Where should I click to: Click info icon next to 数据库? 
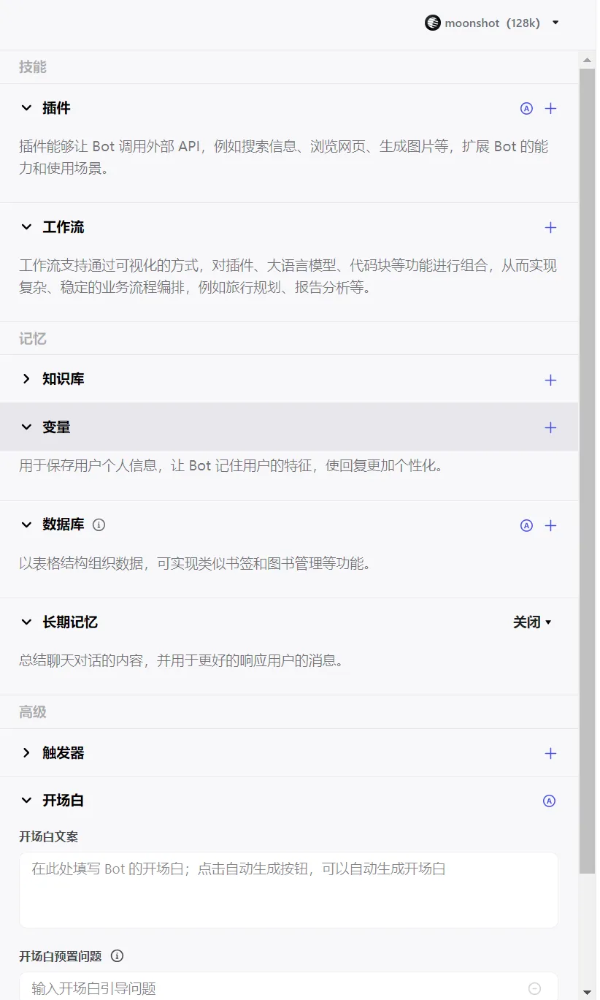tap(99, 524)
